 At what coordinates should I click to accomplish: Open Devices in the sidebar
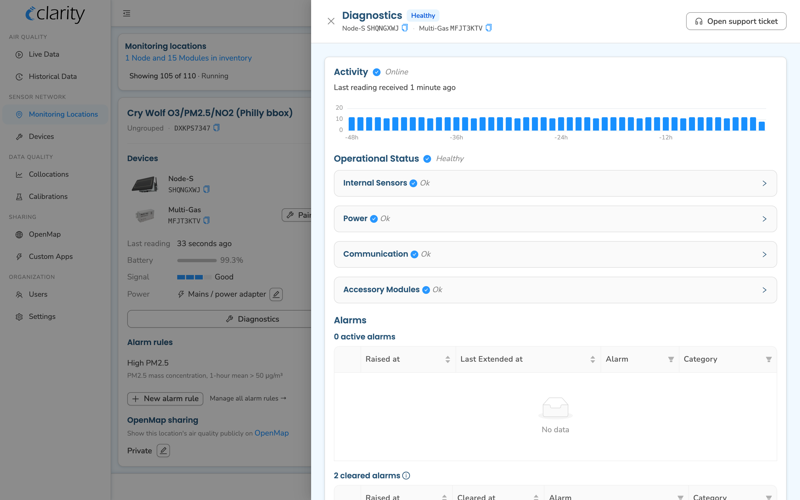point(41,136)
